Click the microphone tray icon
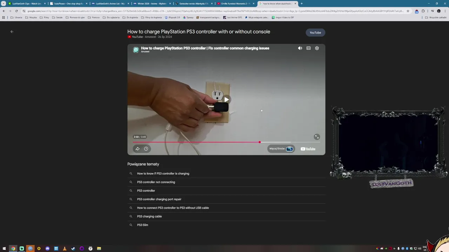The image size is (449, 252). point(398,248)
